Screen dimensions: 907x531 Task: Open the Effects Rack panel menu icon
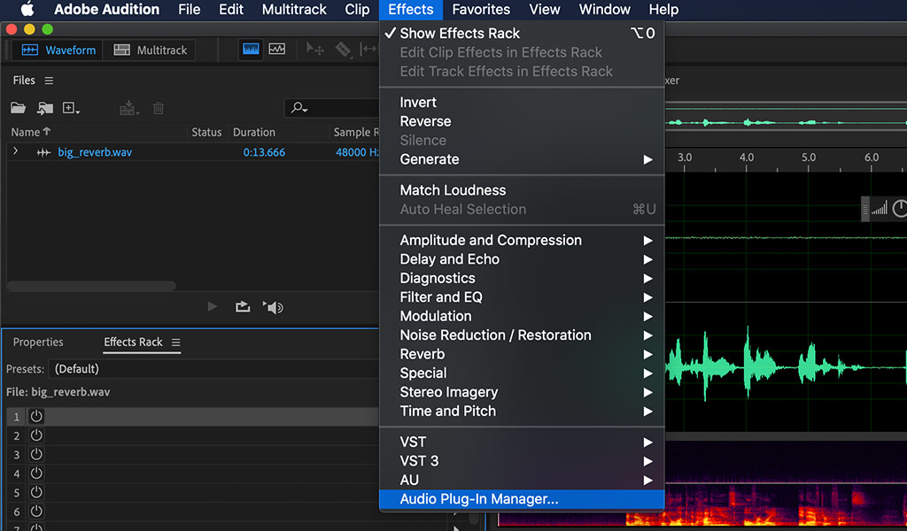pyautogui.click(x=176, y=342)
